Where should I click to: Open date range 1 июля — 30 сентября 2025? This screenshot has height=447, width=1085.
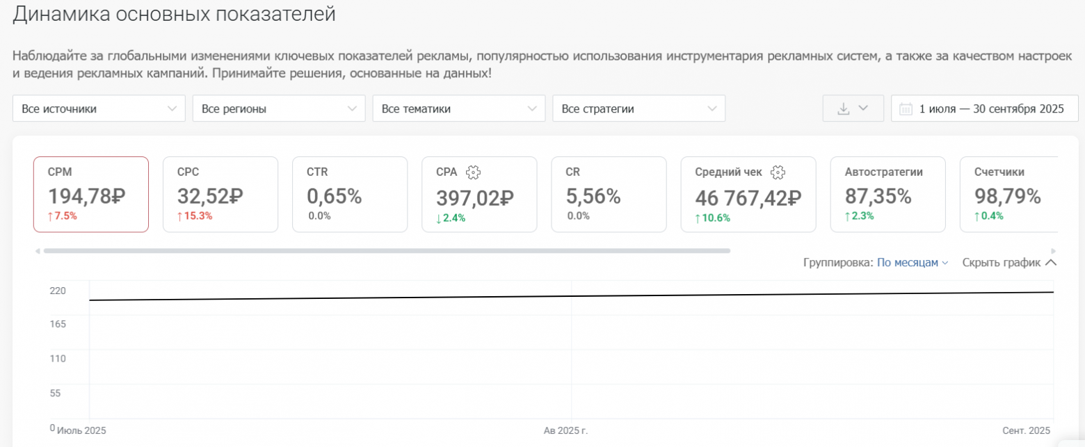click(x=985, y=108)
